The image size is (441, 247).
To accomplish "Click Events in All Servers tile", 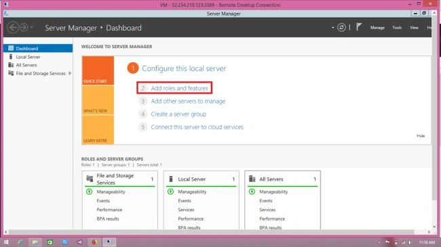I will click(x=266, y=201).
